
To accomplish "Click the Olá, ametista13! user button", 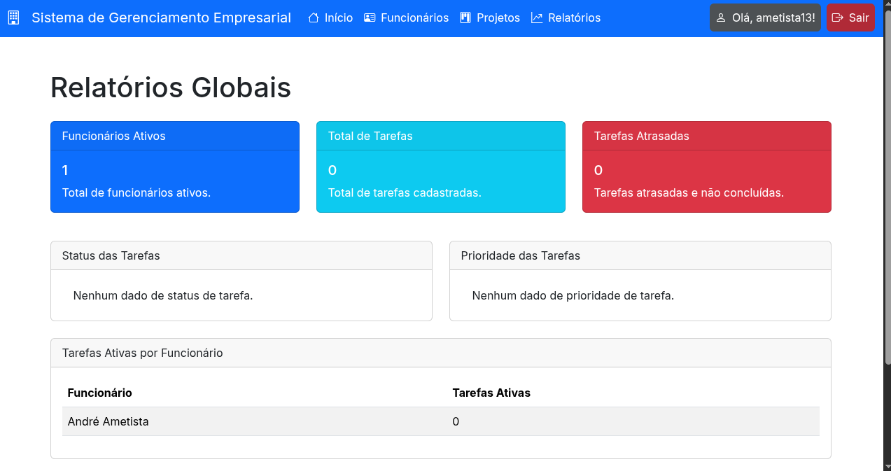I will coord(765,18).
